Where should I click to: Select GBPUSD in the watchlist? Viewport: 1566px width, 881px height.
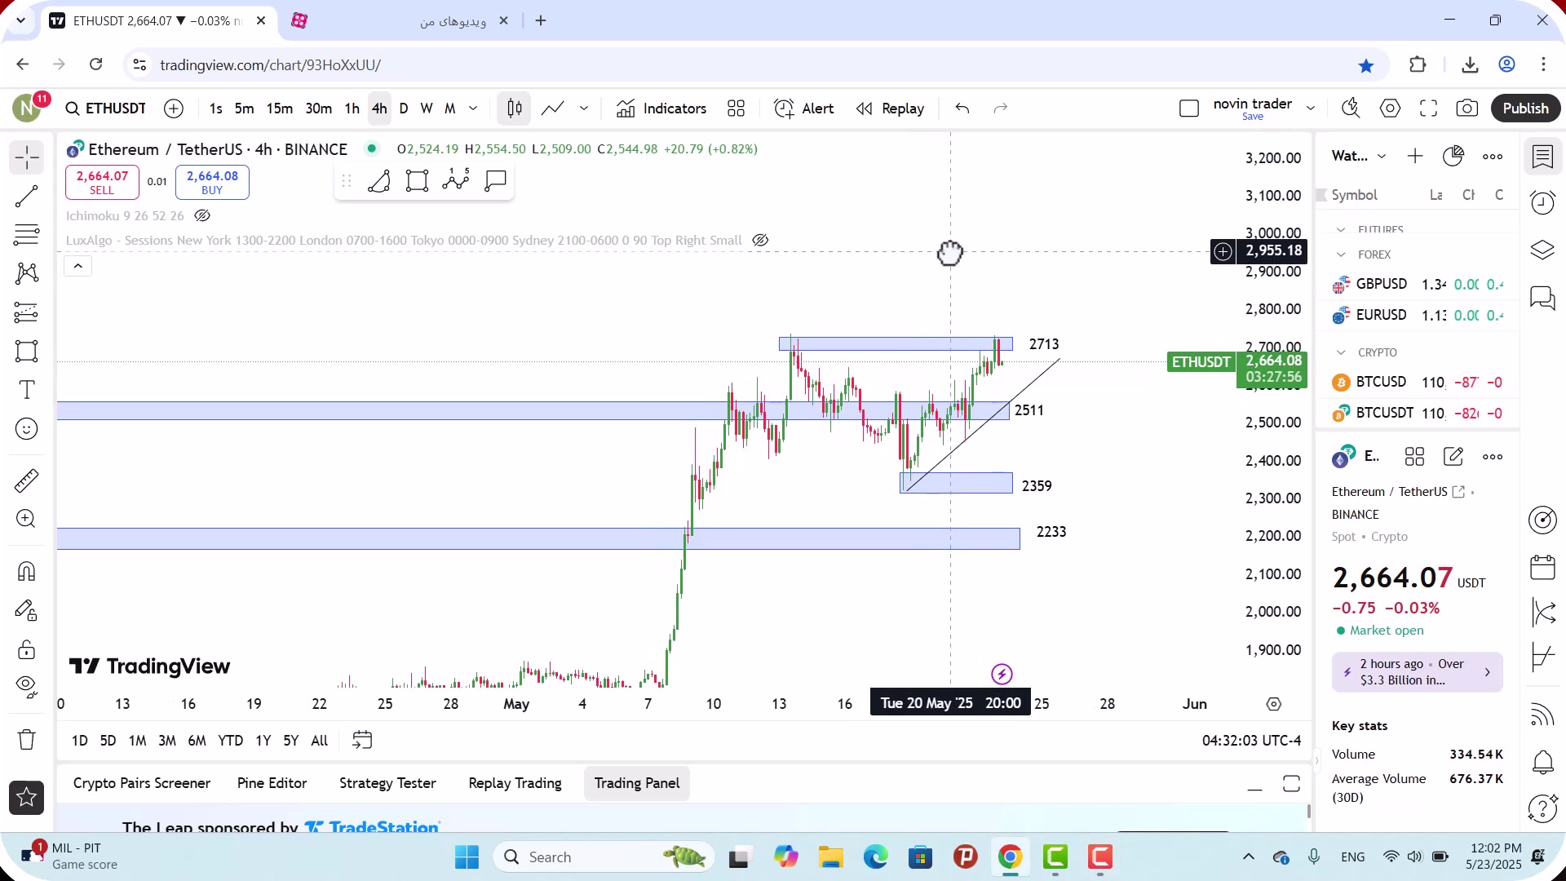point(1418,285)
